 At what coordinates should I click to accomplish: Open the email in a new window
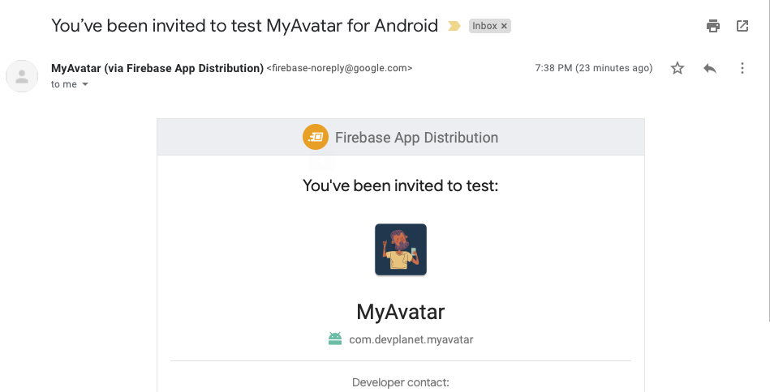coord(742,26)
